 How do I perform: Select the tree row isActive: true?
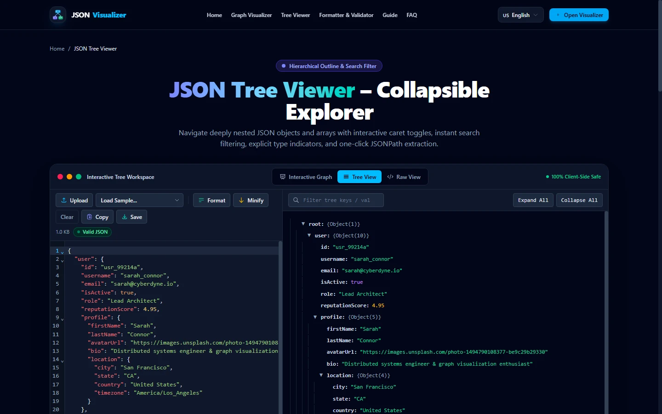(x=342, y=282)
